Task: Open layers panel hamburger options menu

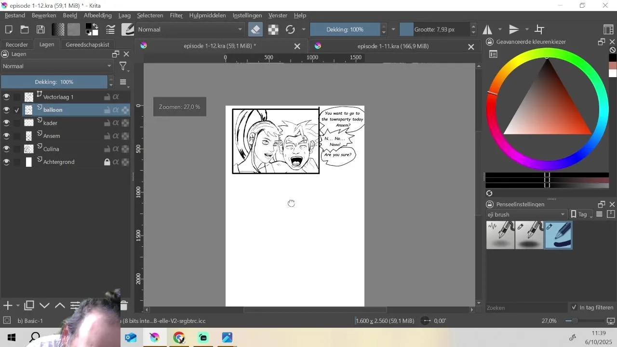Action: coord(123,82)
